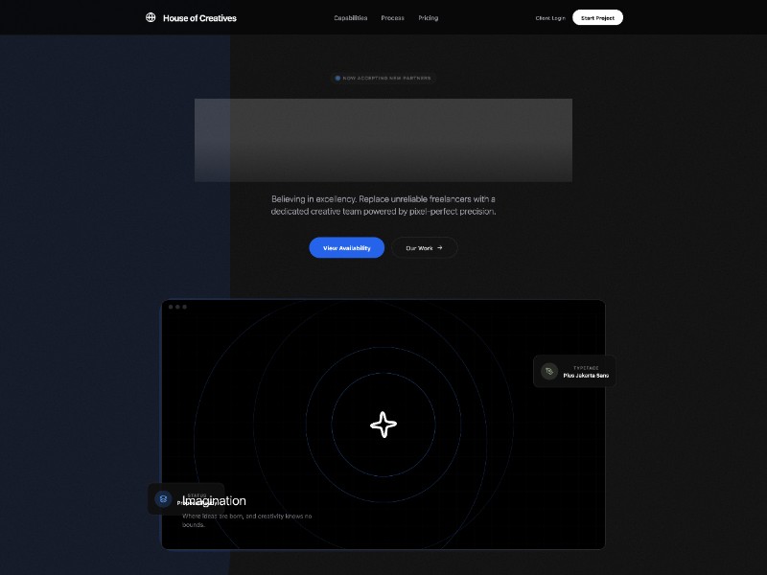
Task: Click the View Availability button
Action: [346, 247]
